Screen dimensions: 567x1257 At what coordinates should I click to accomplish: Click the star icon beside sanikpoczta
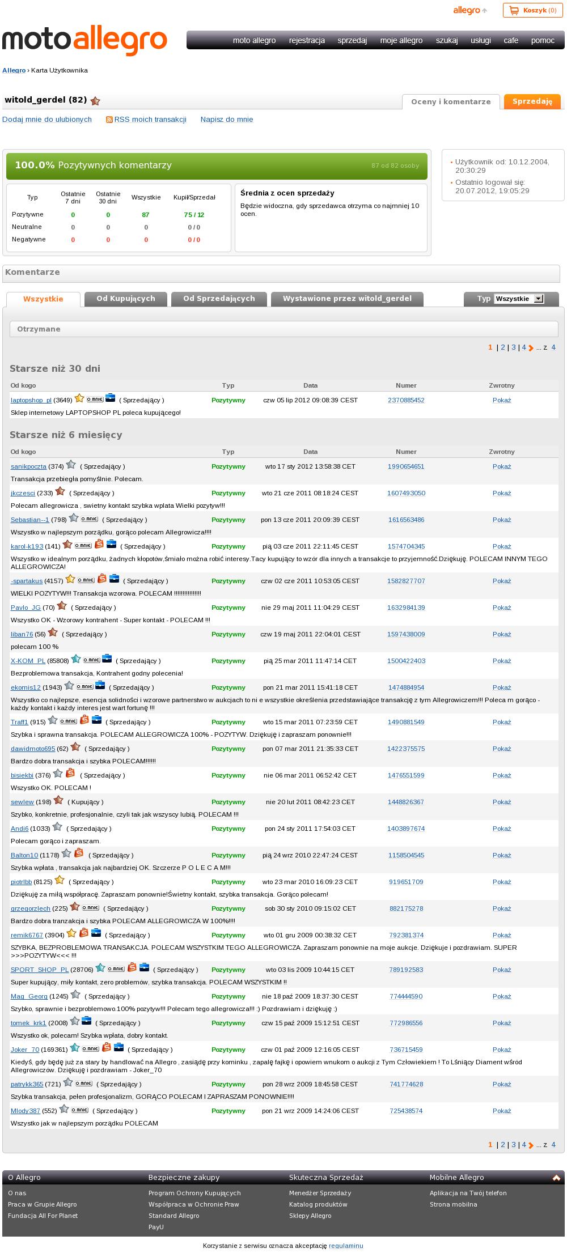click(71, 465)
